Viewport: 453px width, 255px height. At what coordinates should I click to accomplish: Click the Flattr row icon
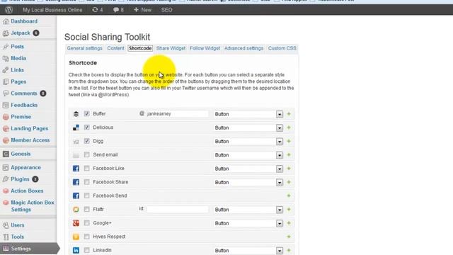[76, 210]
